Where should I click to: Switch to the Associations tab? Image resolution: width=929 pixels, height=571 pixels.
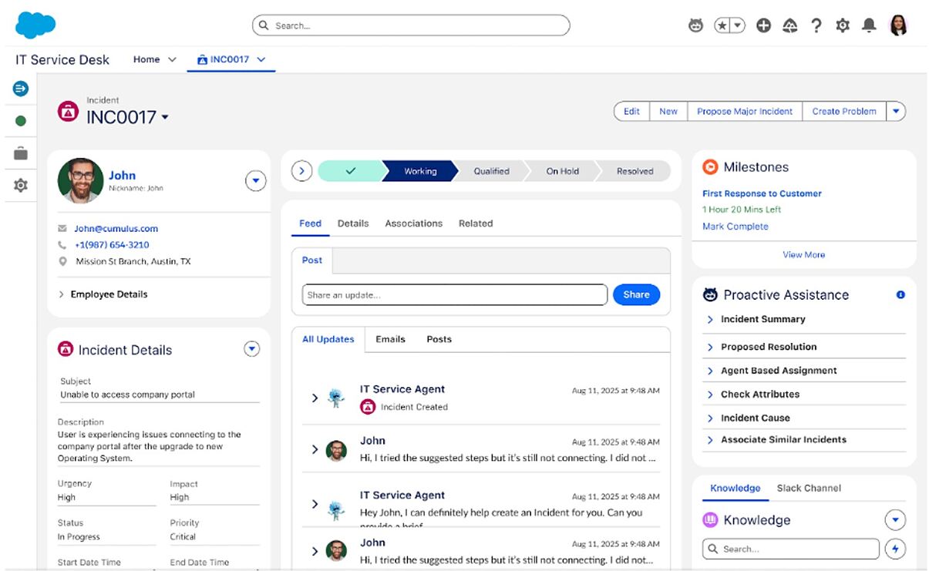[x=413, y=223]
